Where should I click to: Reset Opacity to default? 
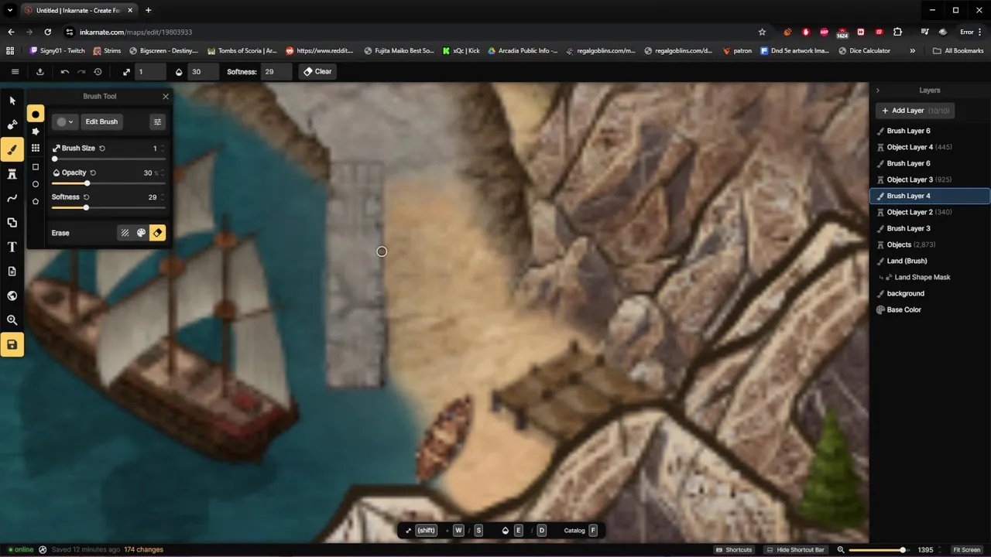93,173
